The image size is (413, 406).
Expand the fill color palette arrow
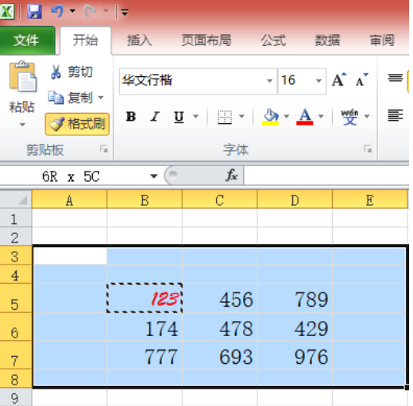287,116
